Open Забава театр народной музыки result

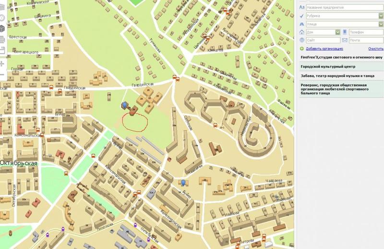point(338,75)
